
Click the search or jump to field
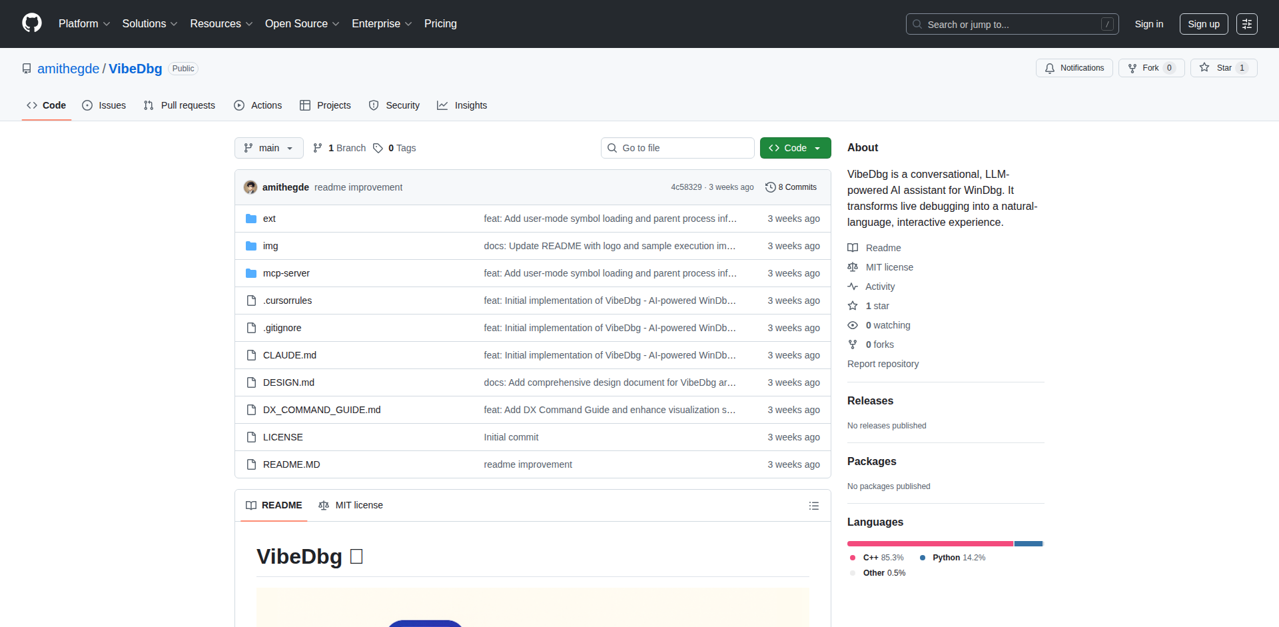click(x=1012, y=24)
